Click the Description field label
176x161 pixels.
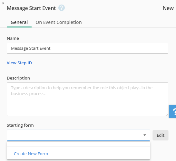[18, 78]
